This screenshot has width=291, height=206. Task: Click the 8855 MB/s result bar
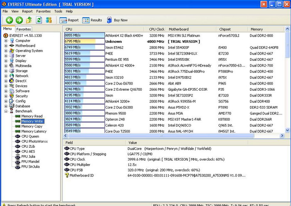pos(84,35)
